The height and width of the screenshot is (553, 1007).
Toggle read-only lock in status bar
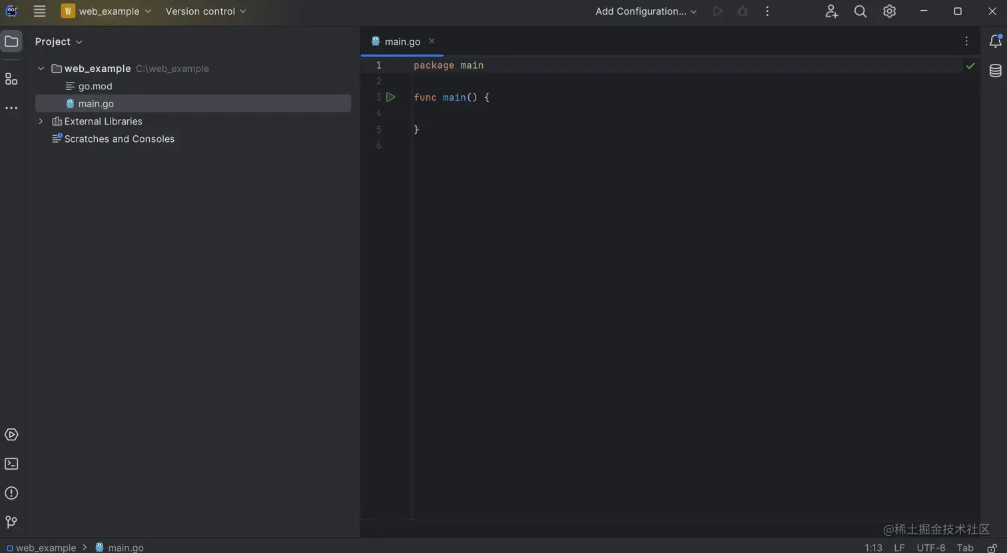click(992, 548)
